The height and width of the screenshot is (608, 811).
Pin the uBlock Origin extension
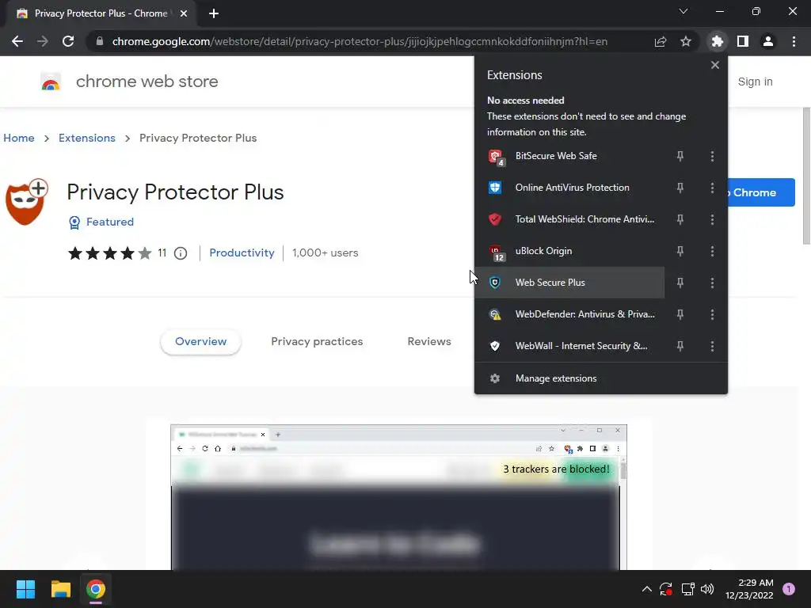(x=680, y=251)
